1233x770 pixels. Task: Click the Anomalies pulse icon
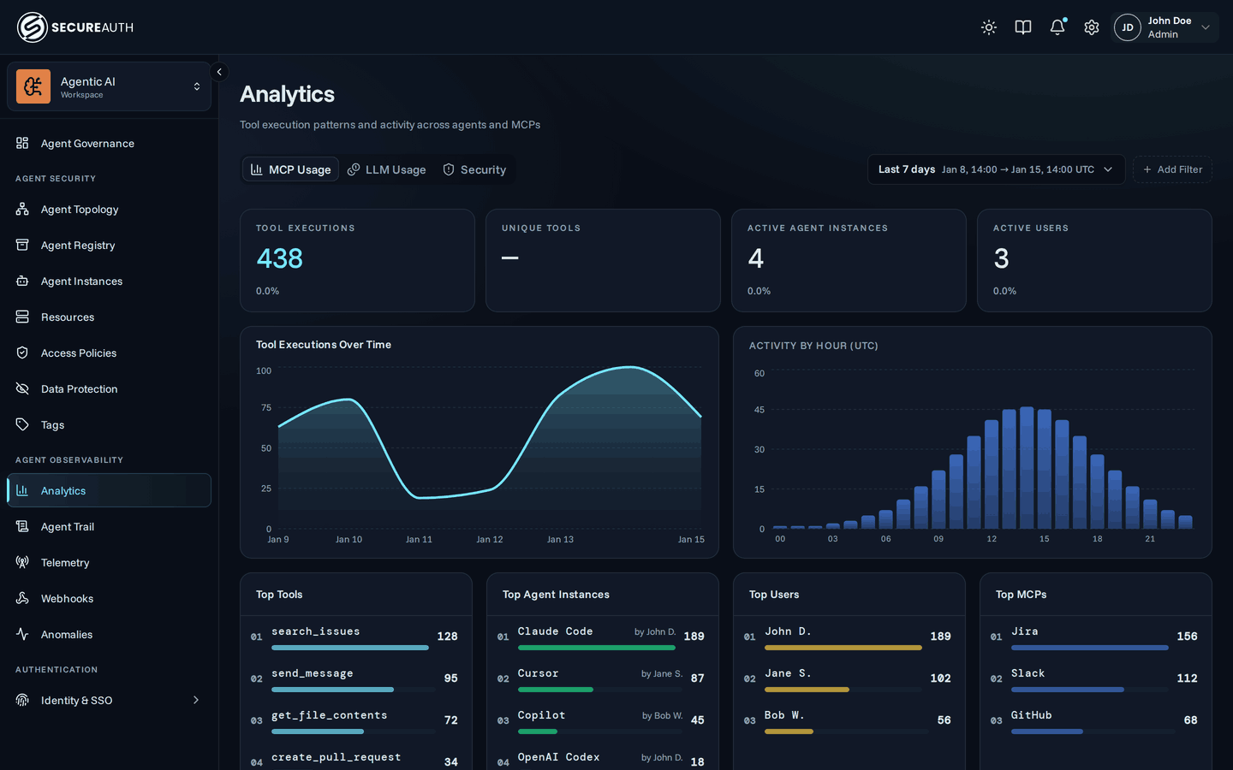click(x=22, y=634)
